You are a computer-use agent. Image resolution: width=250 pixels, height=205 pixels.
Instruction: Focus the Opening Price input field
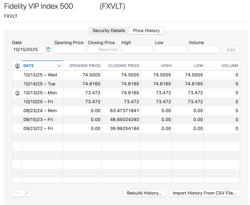click(69, 50)
